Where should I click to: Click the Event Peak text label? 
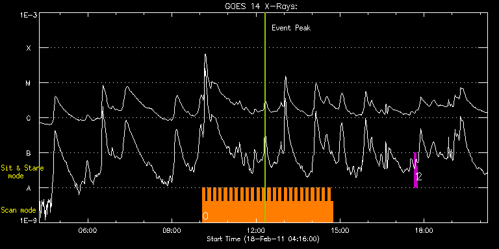(291, 28)
